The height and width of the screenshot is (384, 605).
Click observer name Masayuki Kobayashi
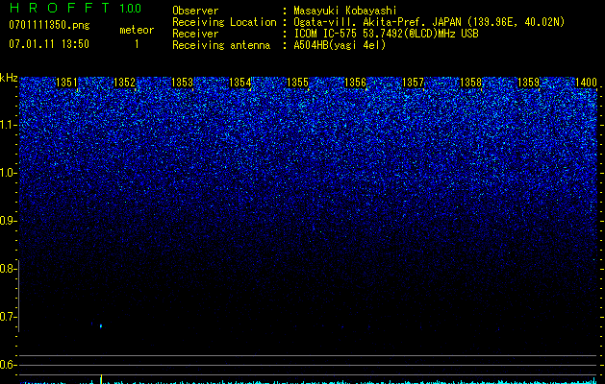(345, 11)
